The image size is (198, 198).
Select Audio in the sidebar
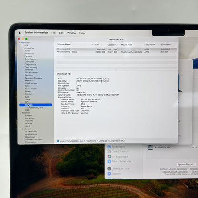[27, 51]
